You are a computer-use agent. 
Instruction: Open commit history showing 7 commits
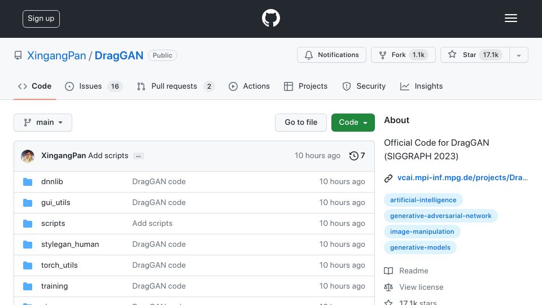(357, 156)
